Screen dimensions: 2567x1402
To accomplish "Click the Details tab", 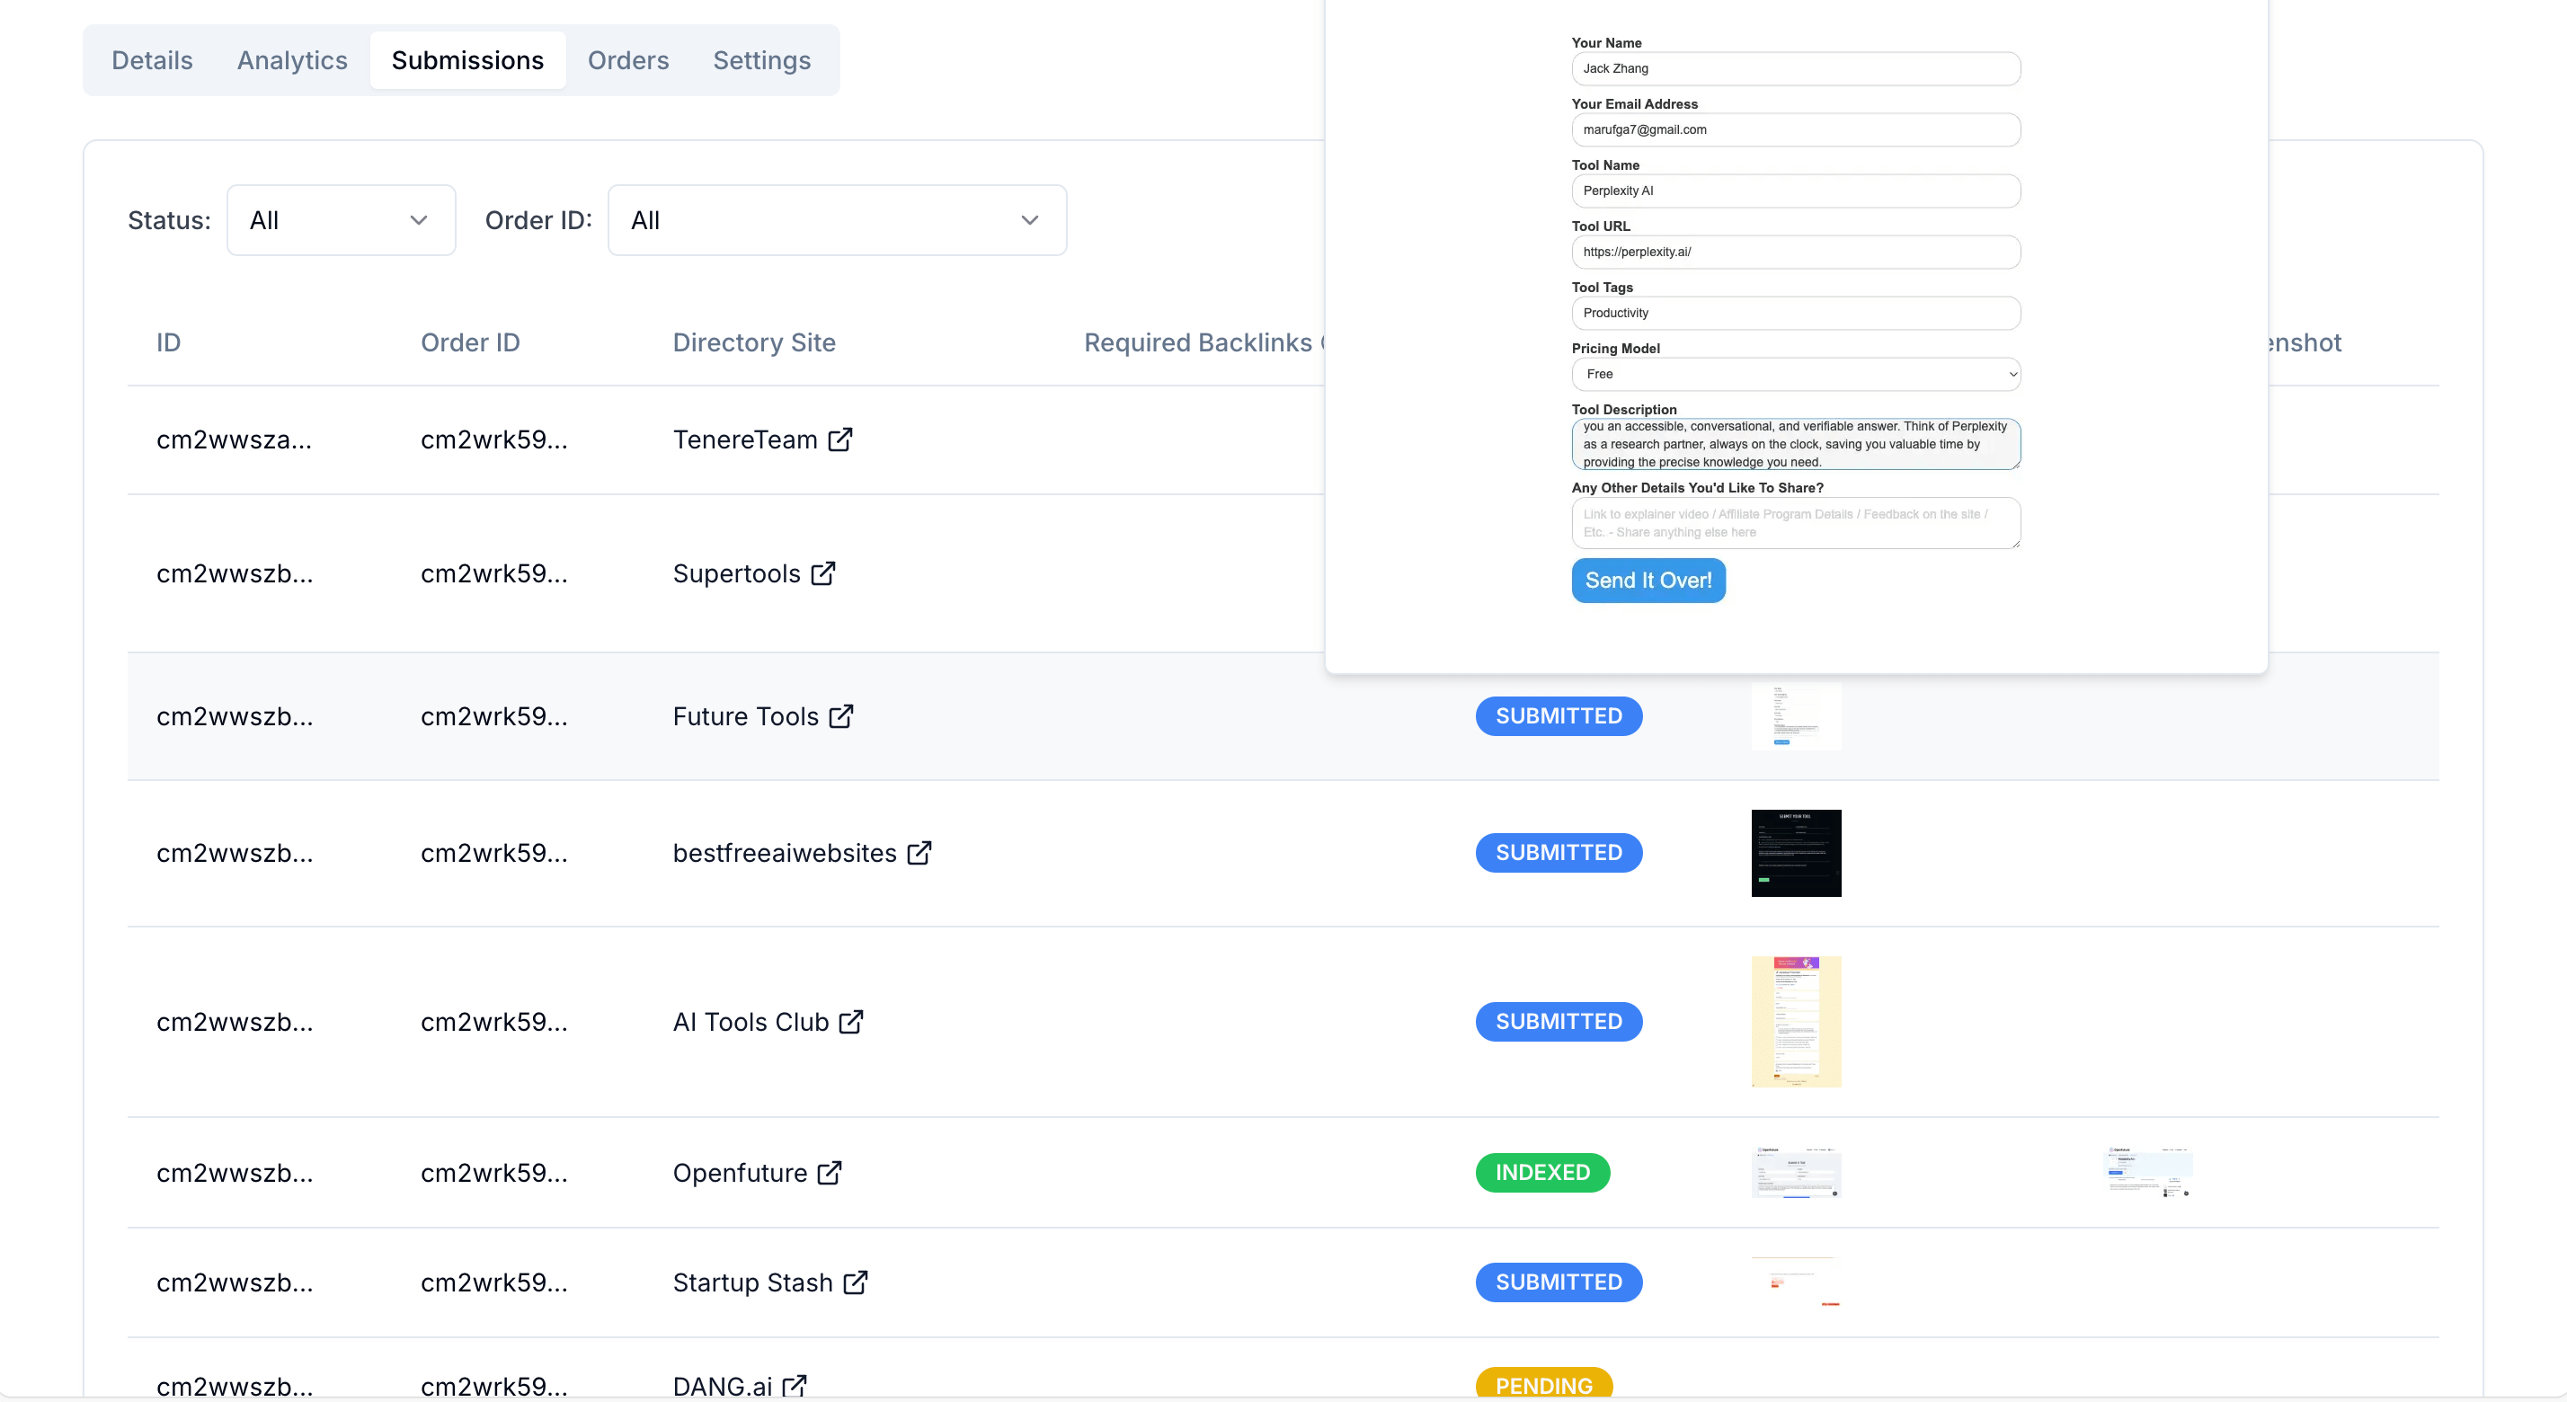I will [152, 60].
